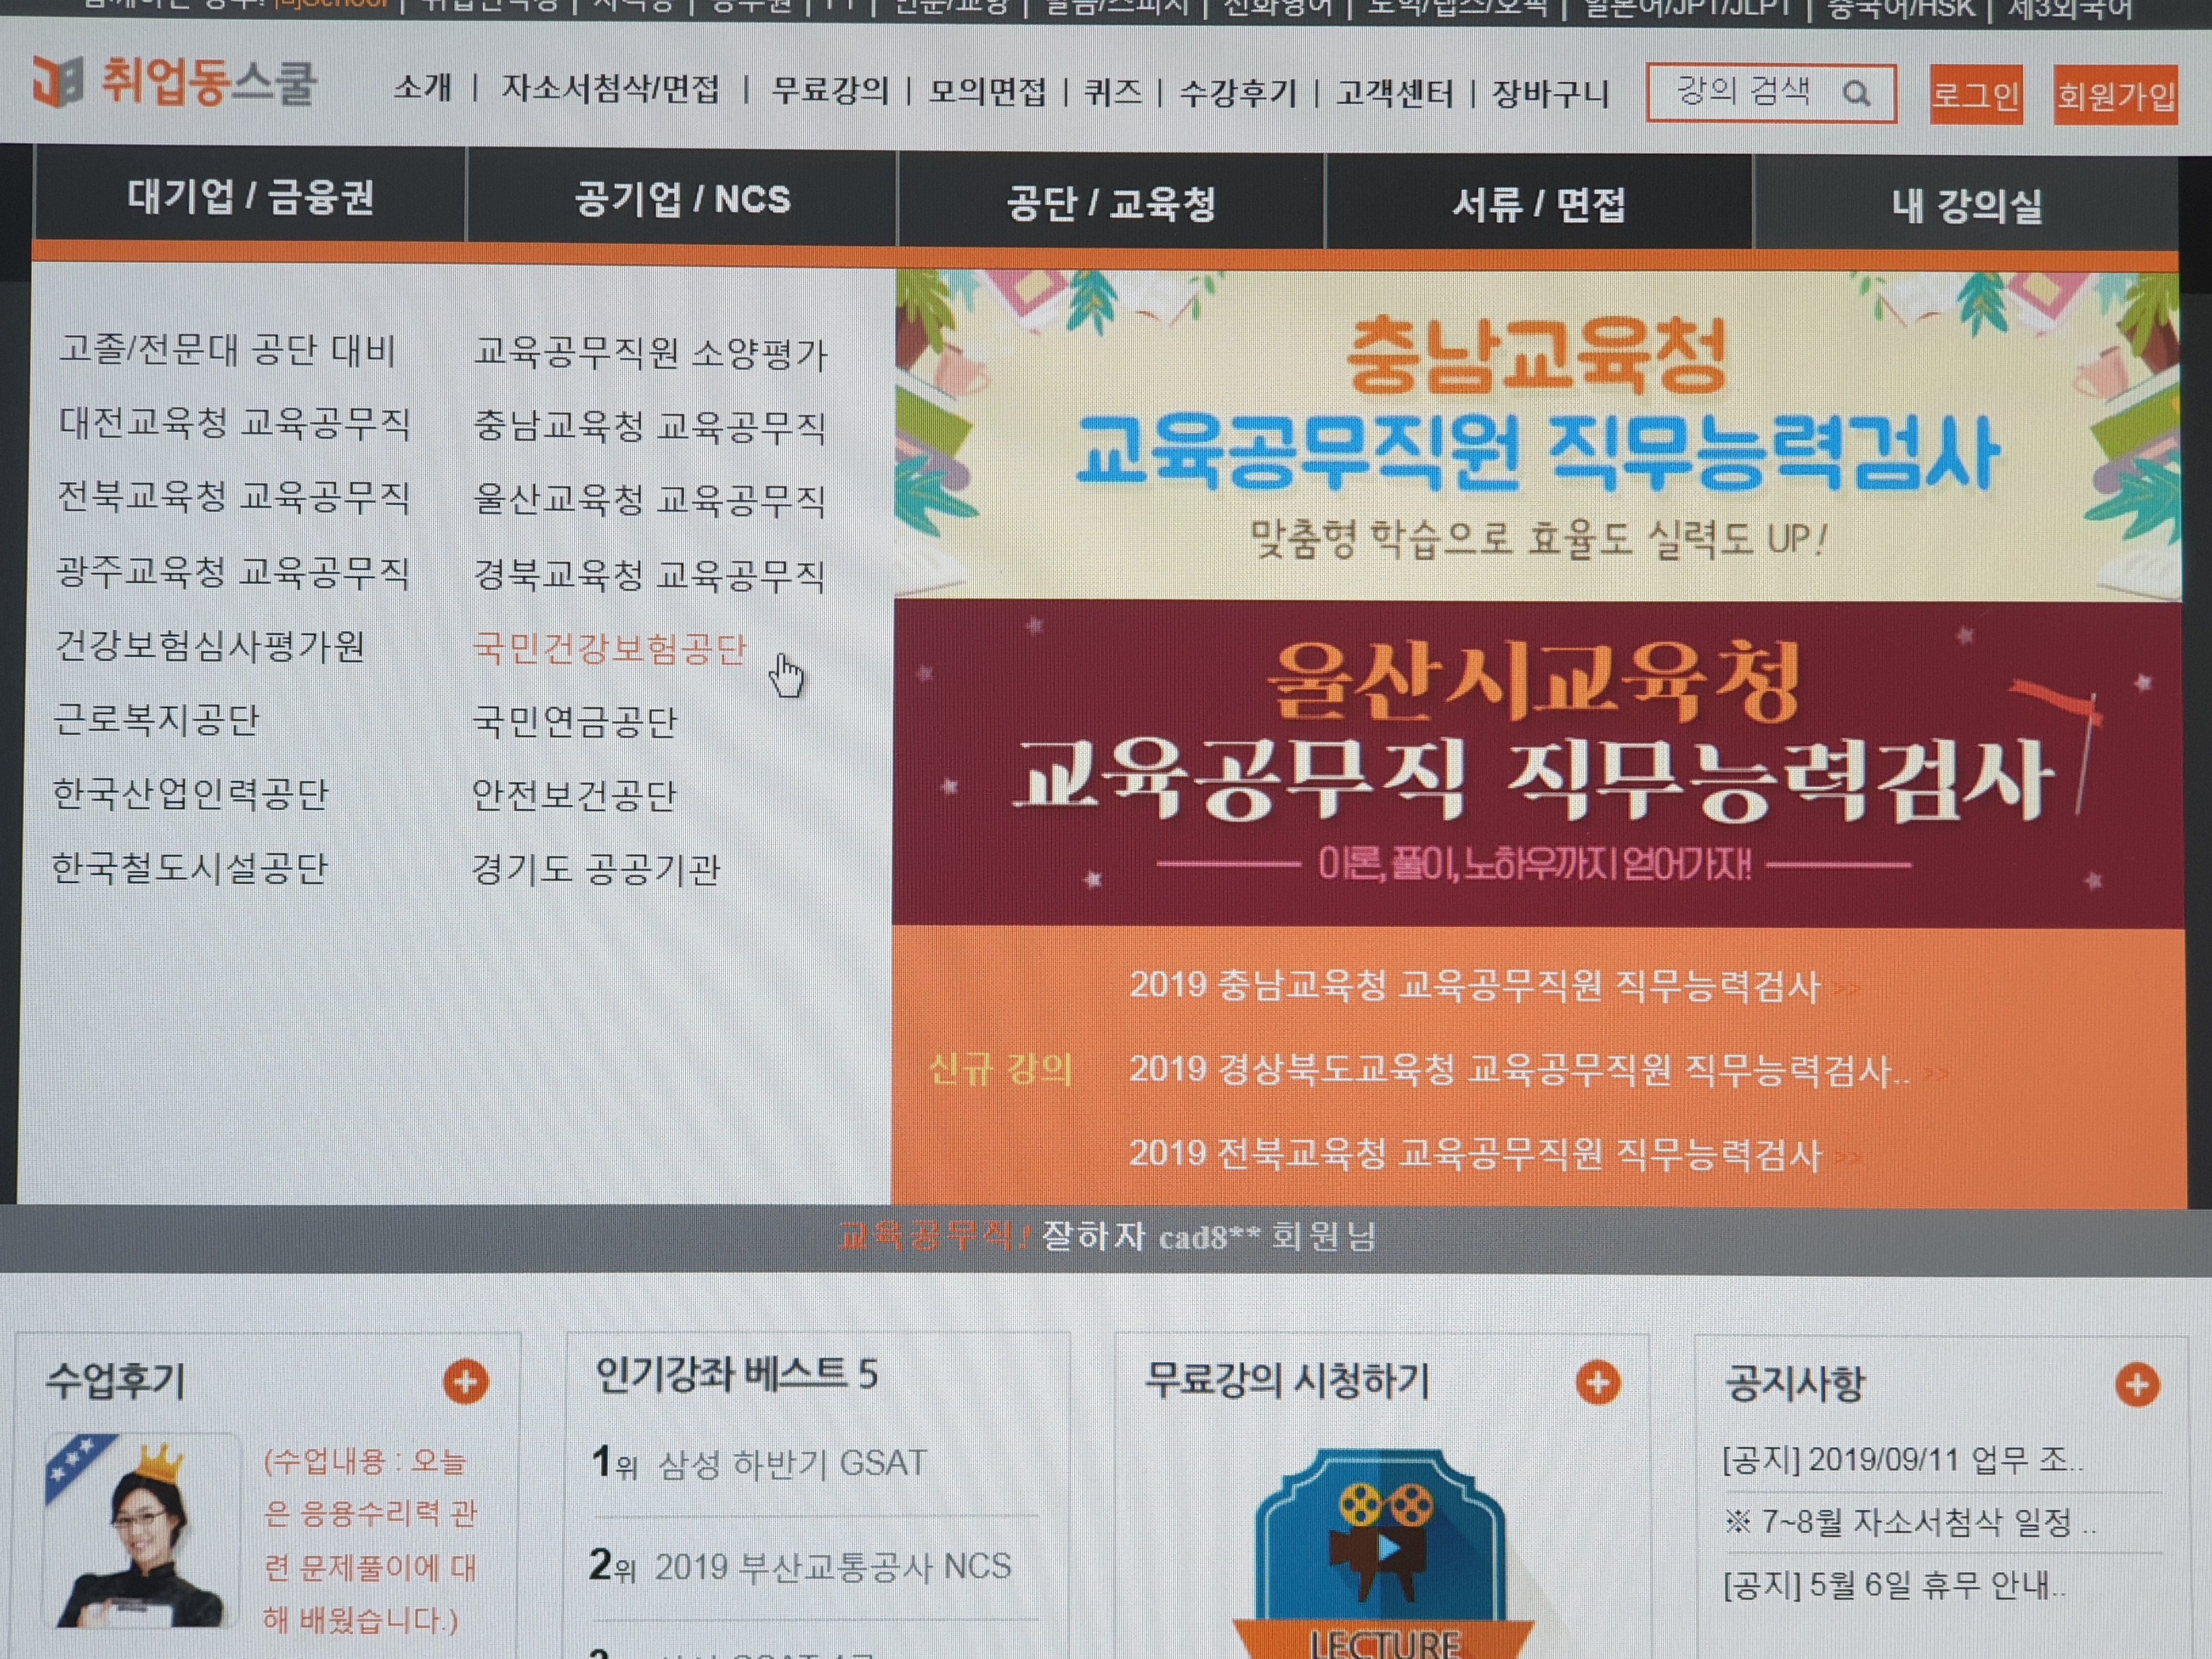Image resolution: width=2212 pixels, height=1659 pixels.
Task: Open 근로복지공단 link
Action: (157, 720)
